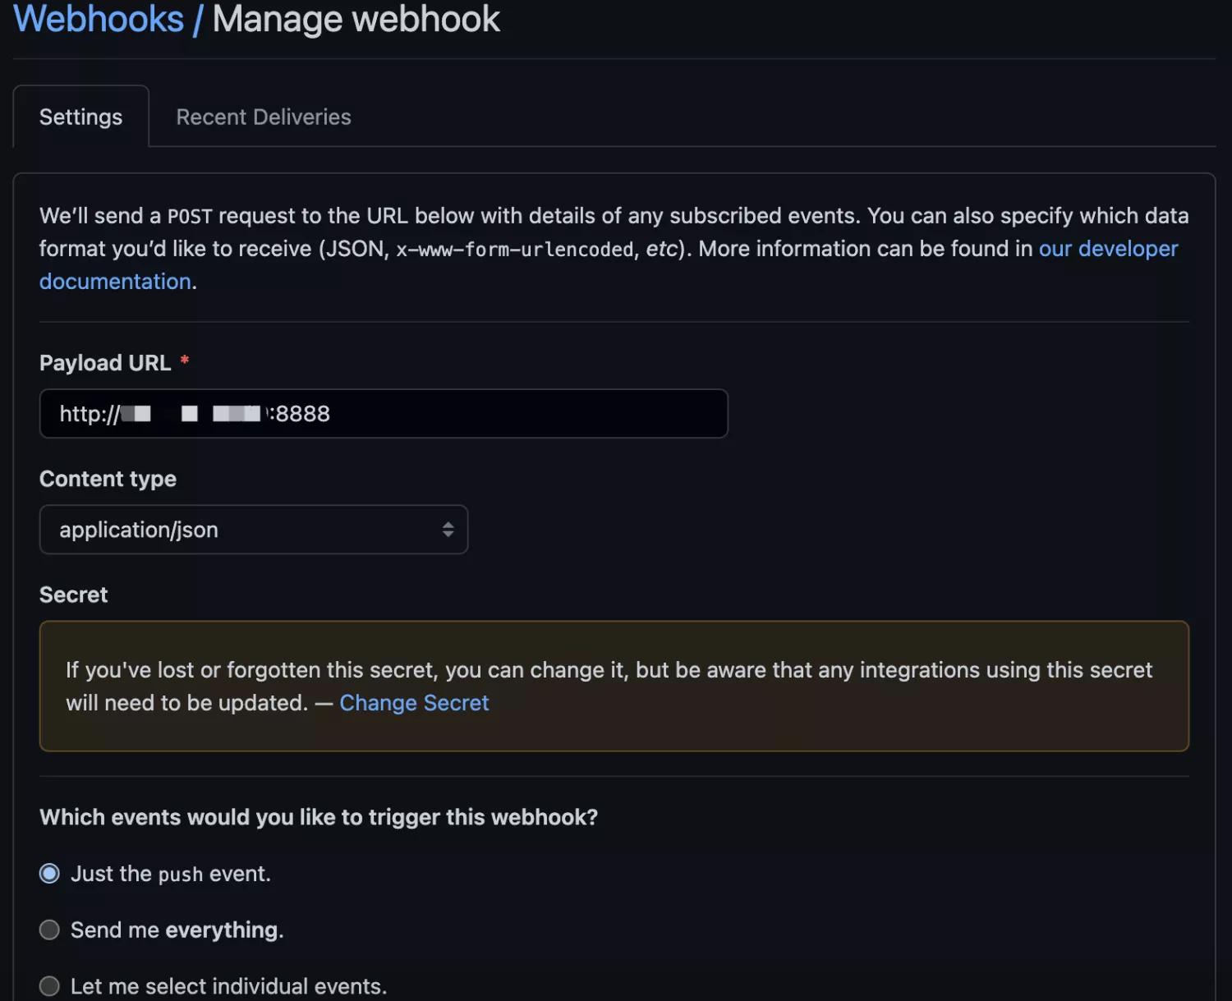Viewport: 1232px width, 1001px height.
Task: Open the Recent Deliveries tab
Action: [263, 117]
